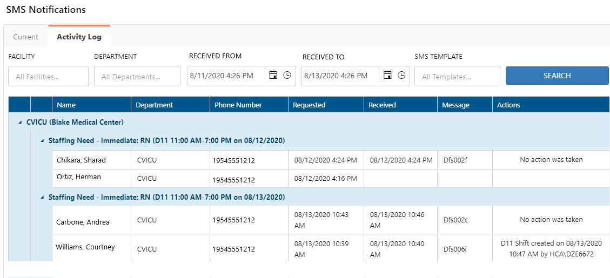Collapse the 08/12/2020 Staffing Need group

pyautogui.click(x=42, y=141)
